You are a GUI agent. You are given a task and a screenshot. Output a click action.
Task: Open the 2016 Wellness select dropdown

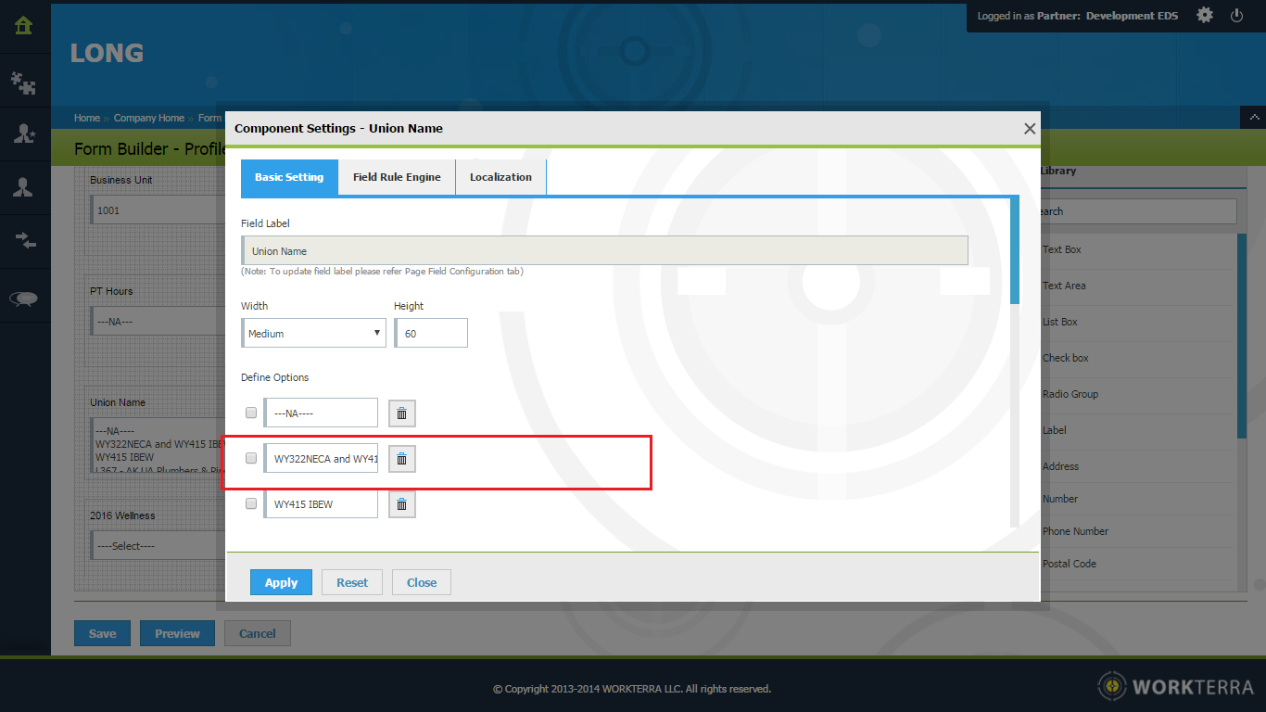[x=158, y=546]
